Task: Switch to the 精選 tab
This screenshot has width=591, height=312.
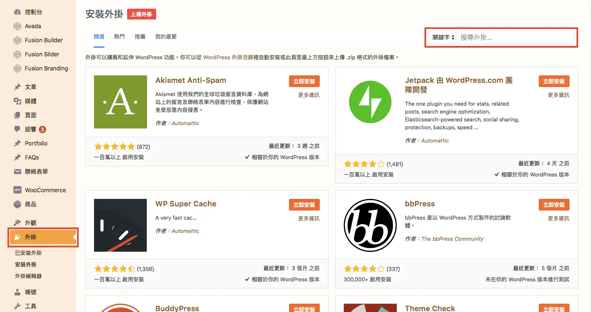Action: point(99,37)
